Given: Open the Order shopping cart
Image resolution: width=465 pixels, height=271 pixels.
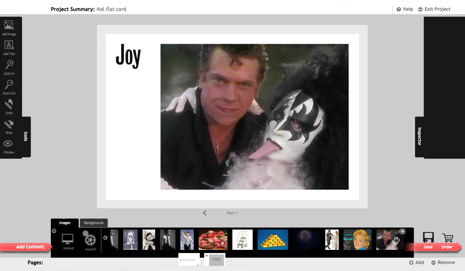Looking at the screenshot, I should tap(447, 238).
